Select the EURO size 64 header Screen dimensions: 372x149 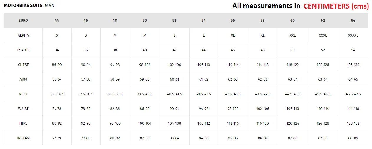(x=353, y=21)
